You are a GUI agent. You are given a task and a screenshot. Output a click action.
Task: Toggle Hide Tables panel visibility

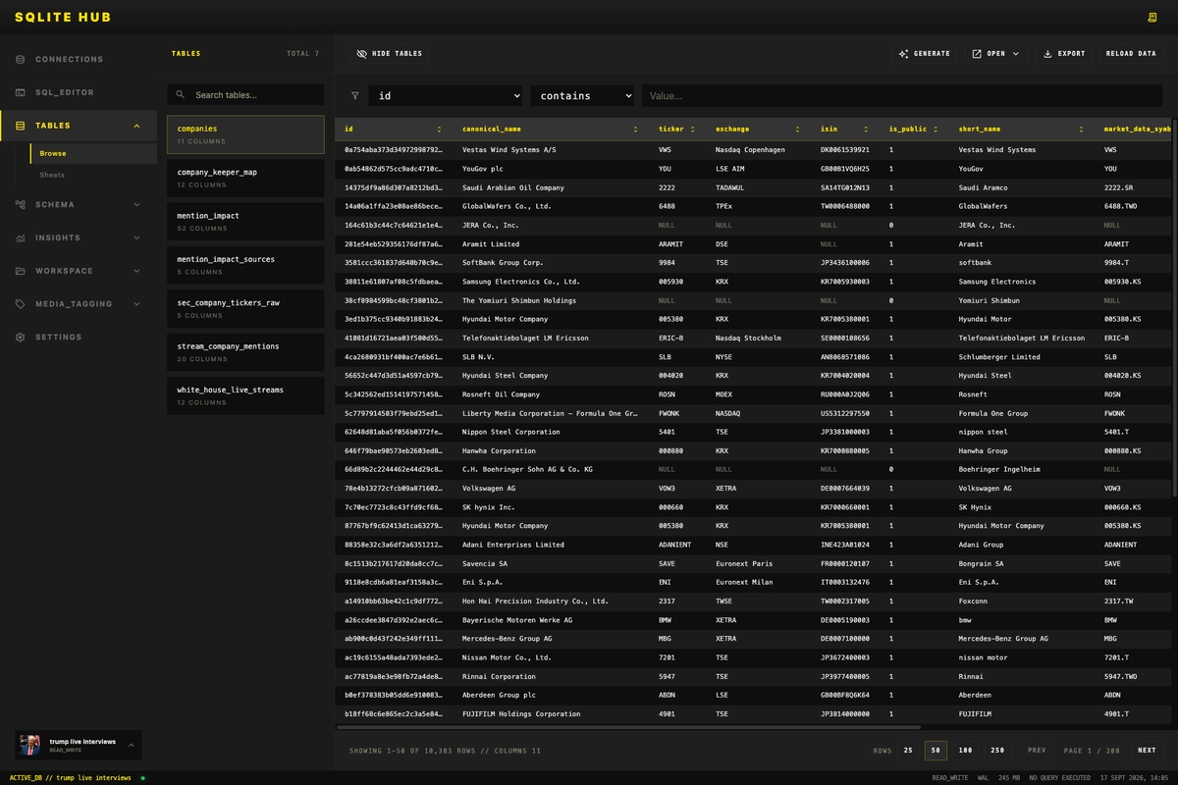pyautogui.click(x=390, y=54)
